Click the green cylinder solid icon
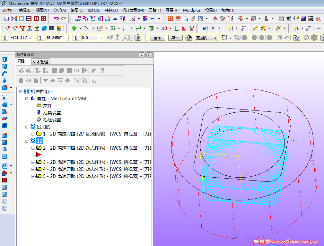This screenshot has height=246, width=324. pyautogui.click(x=151, y=28)
